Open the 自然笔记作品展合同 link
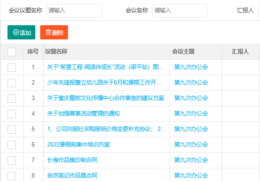Image resolution: width=260 pixels, height=182 pixels. (72, 175)
